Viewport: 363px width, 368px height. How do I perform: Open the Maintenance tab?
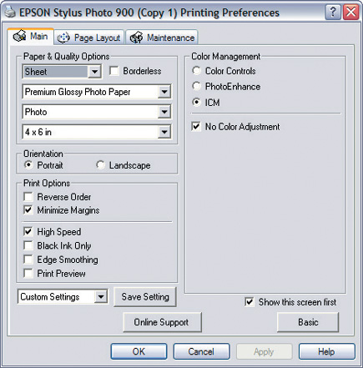coord(162,38)
